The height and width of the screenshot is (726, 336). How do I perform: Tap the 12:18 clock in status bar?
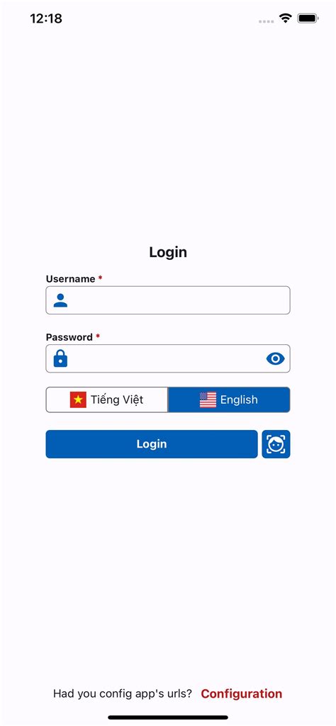pos(46,18)
